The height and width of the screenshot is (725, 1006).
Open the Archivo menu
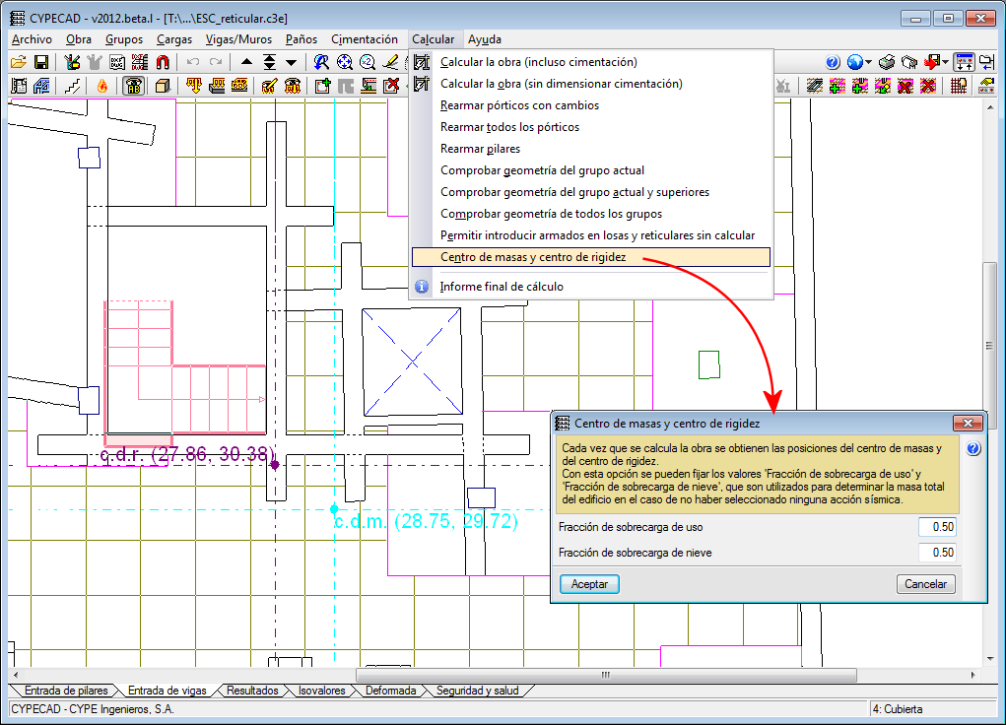click(x=32, y=39)
